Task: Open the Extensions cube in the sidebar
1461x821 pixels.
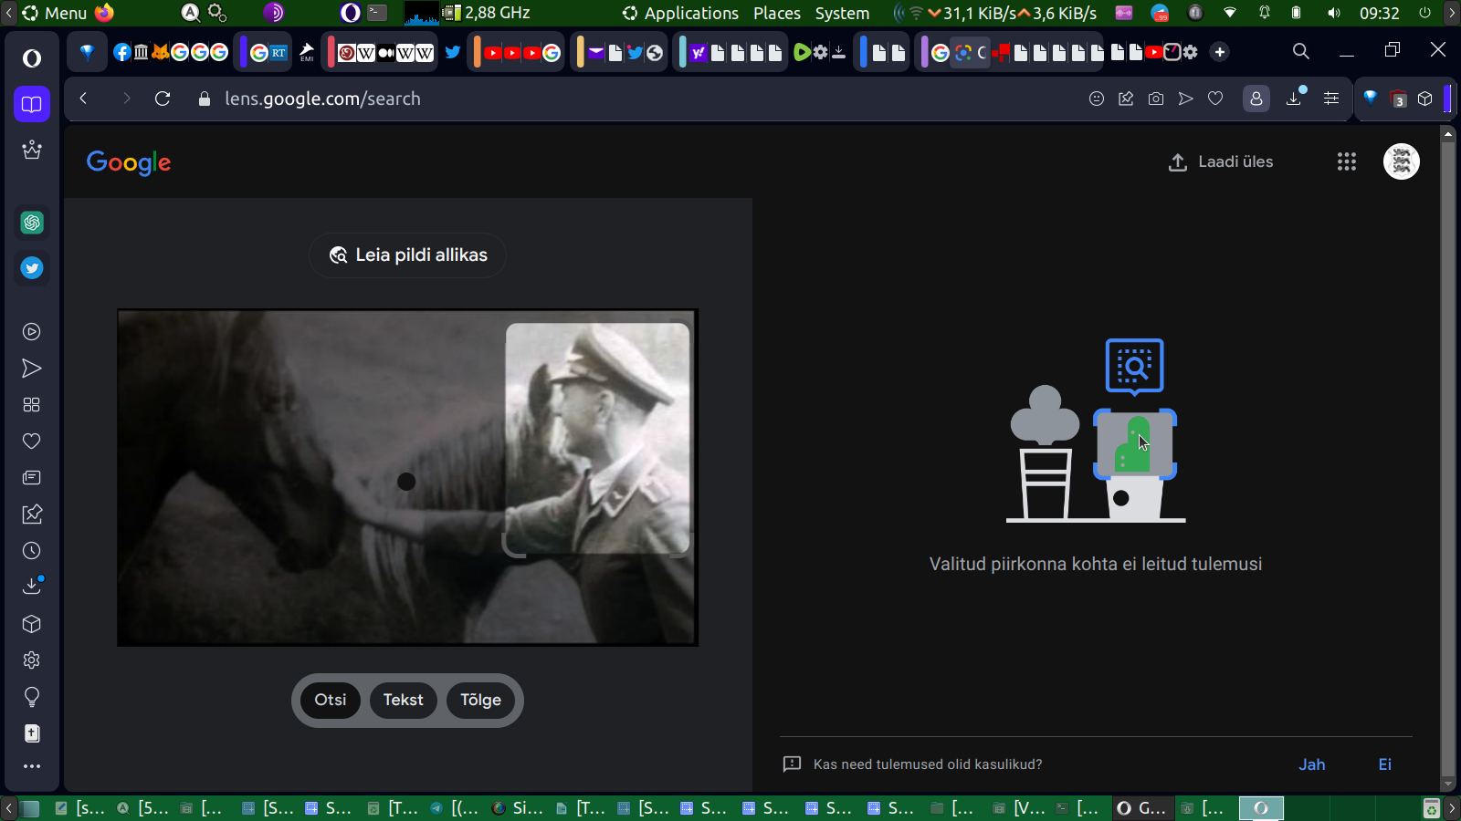Action: [x=32, y=624]
